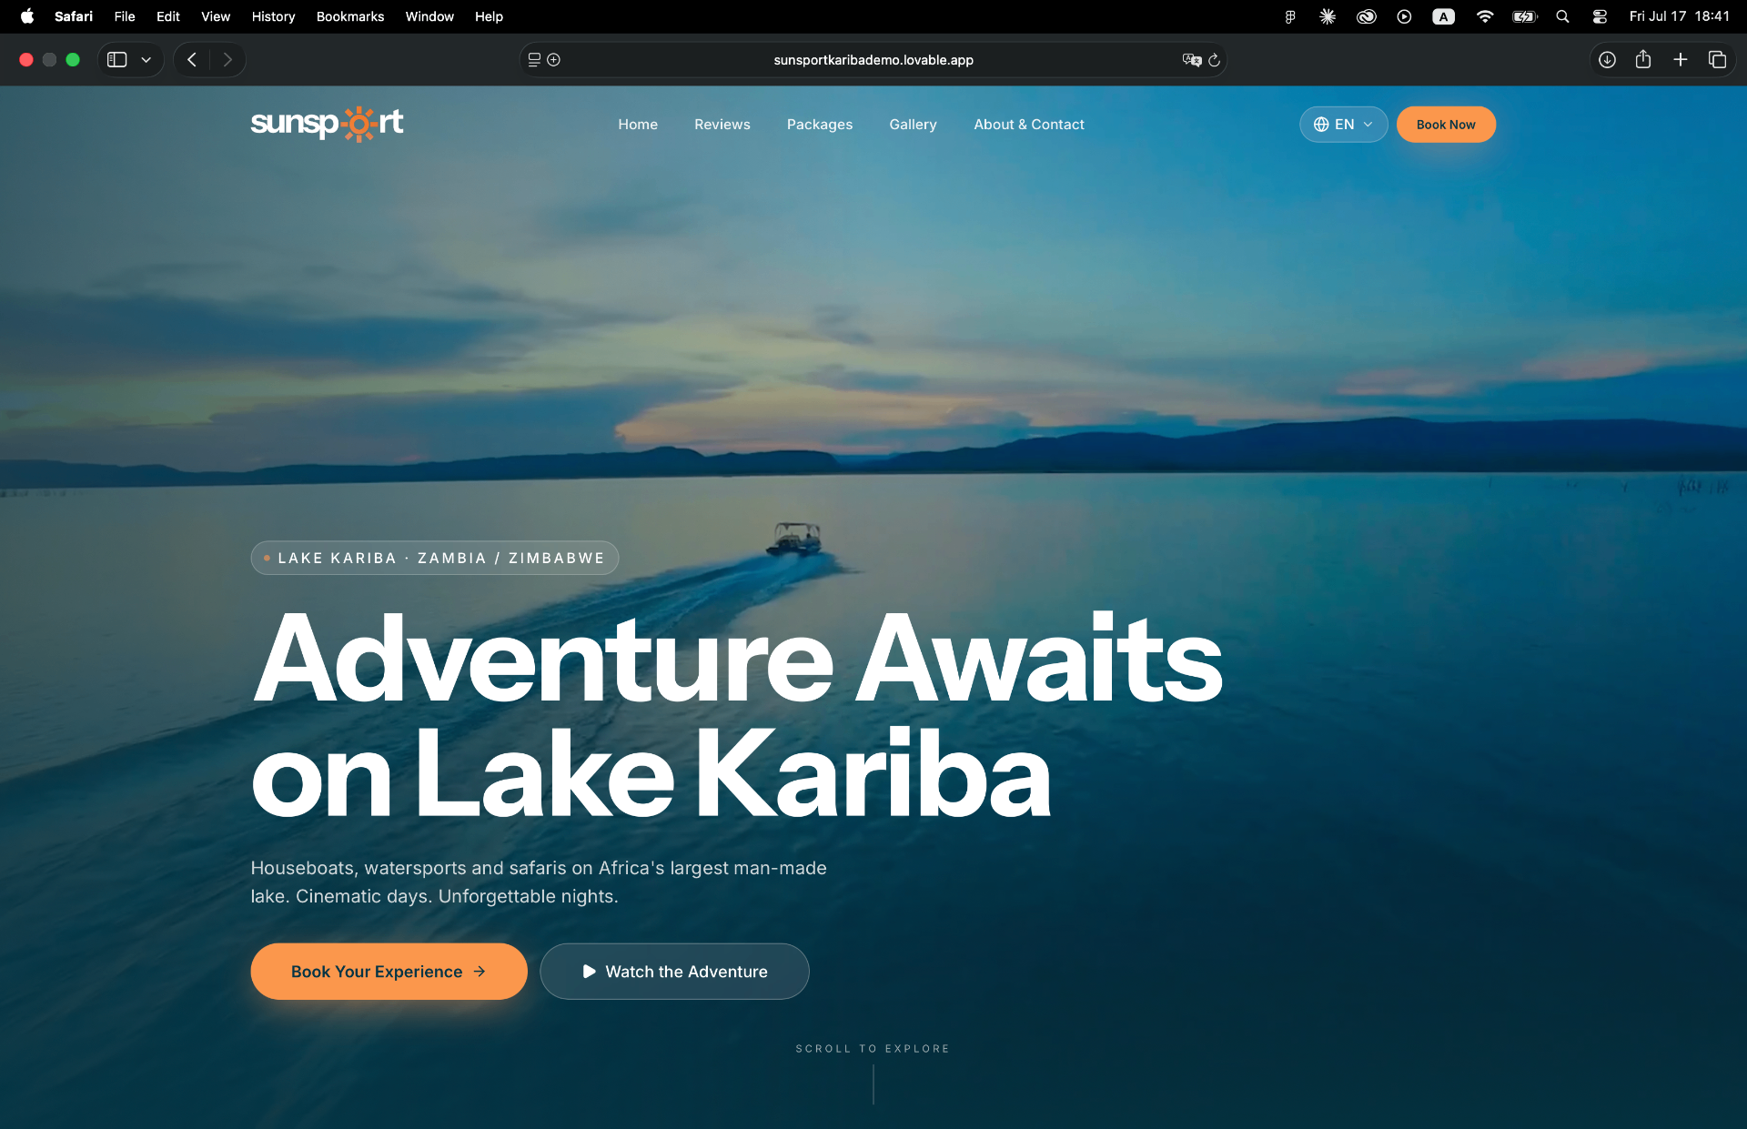Open the Help menu
The height and width of the screenshot is (1129, 1747).
coord(489,16)
